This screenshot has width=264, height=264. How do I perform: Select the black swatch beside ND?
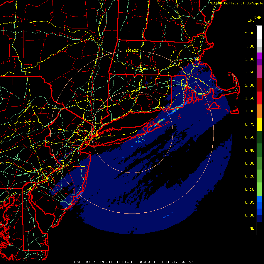[x=259, y=228]
